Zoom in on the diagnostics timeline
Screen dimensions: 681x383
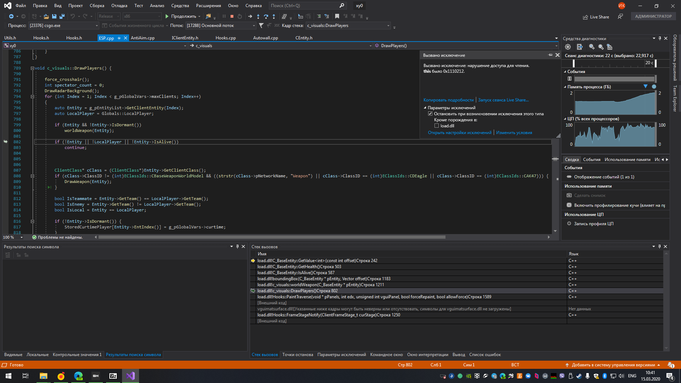pos(591,47)
